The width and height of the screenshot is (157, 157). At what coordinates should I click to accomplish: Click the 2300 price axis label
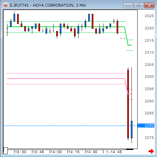click(149, 77)
